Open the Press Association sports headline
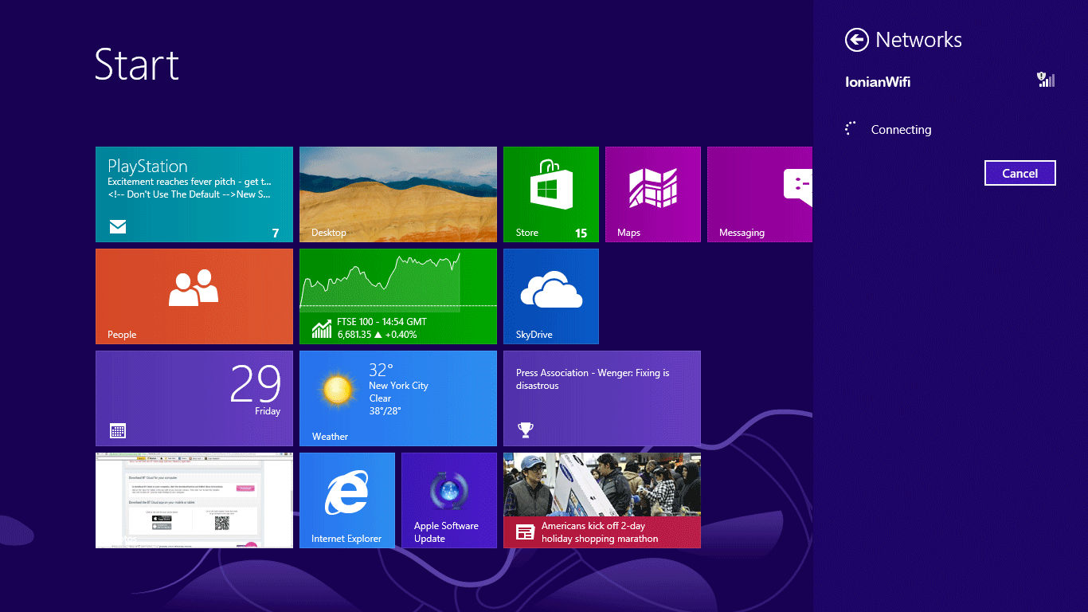 593,379
